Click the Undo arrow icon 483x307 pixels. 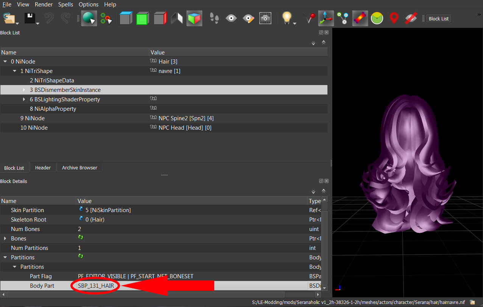coord(49,18)
